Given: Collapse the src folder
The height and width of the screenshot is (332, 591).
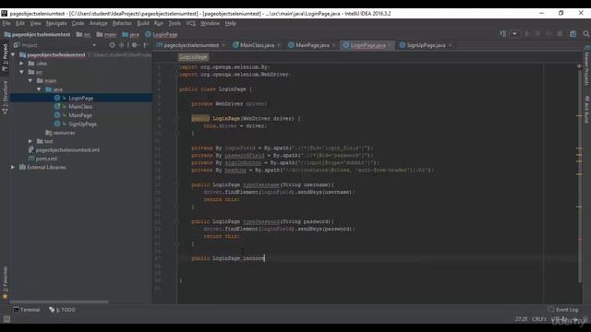Looking at the screenshot, I should (21, 72).
